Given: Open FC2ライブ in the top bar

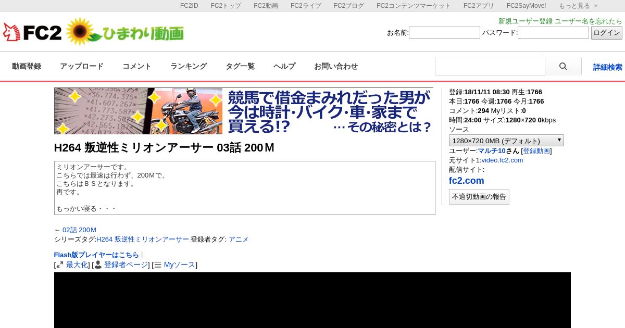Looking at the screenshot, I should (306, 6).
